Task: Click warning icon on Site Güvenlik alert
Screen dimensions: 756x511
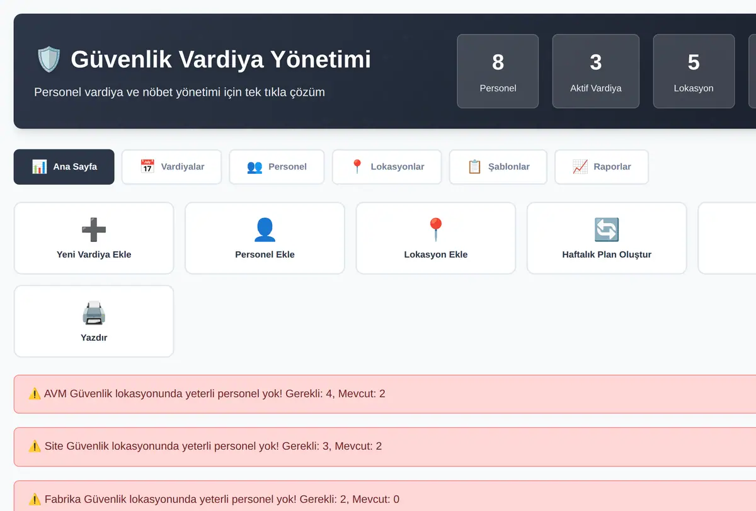Action: (x=35, y=446)
